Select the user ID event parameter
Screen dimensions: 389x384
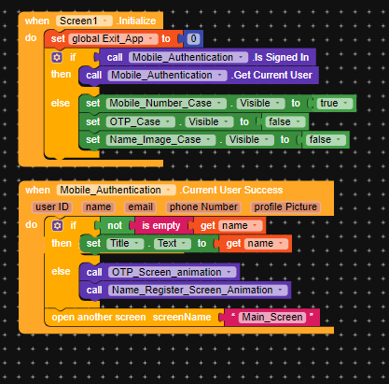coord(52,207)
